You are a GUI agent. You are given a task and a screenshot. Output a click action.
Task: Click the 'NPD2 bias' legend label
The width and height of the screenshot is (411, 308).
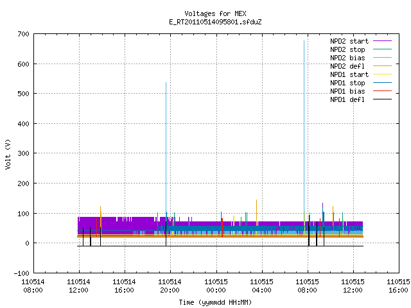347,58
